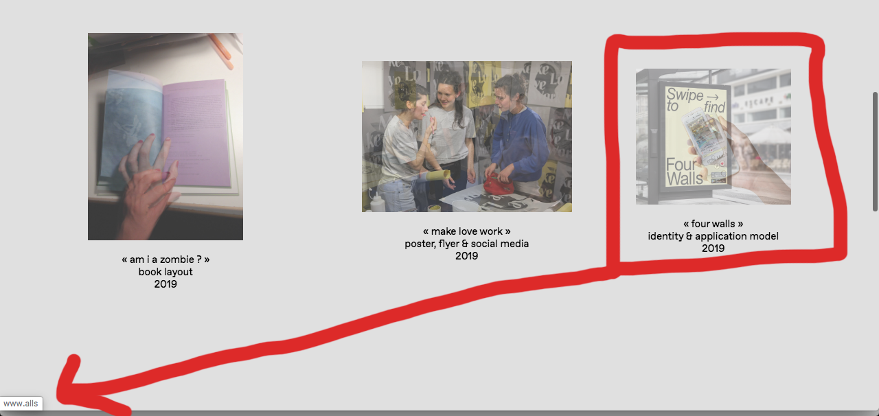Viewport: 879px width, 416px height.
Task: Click the vertical scrollbar handle on the right
Action: (x=875, y=148)
